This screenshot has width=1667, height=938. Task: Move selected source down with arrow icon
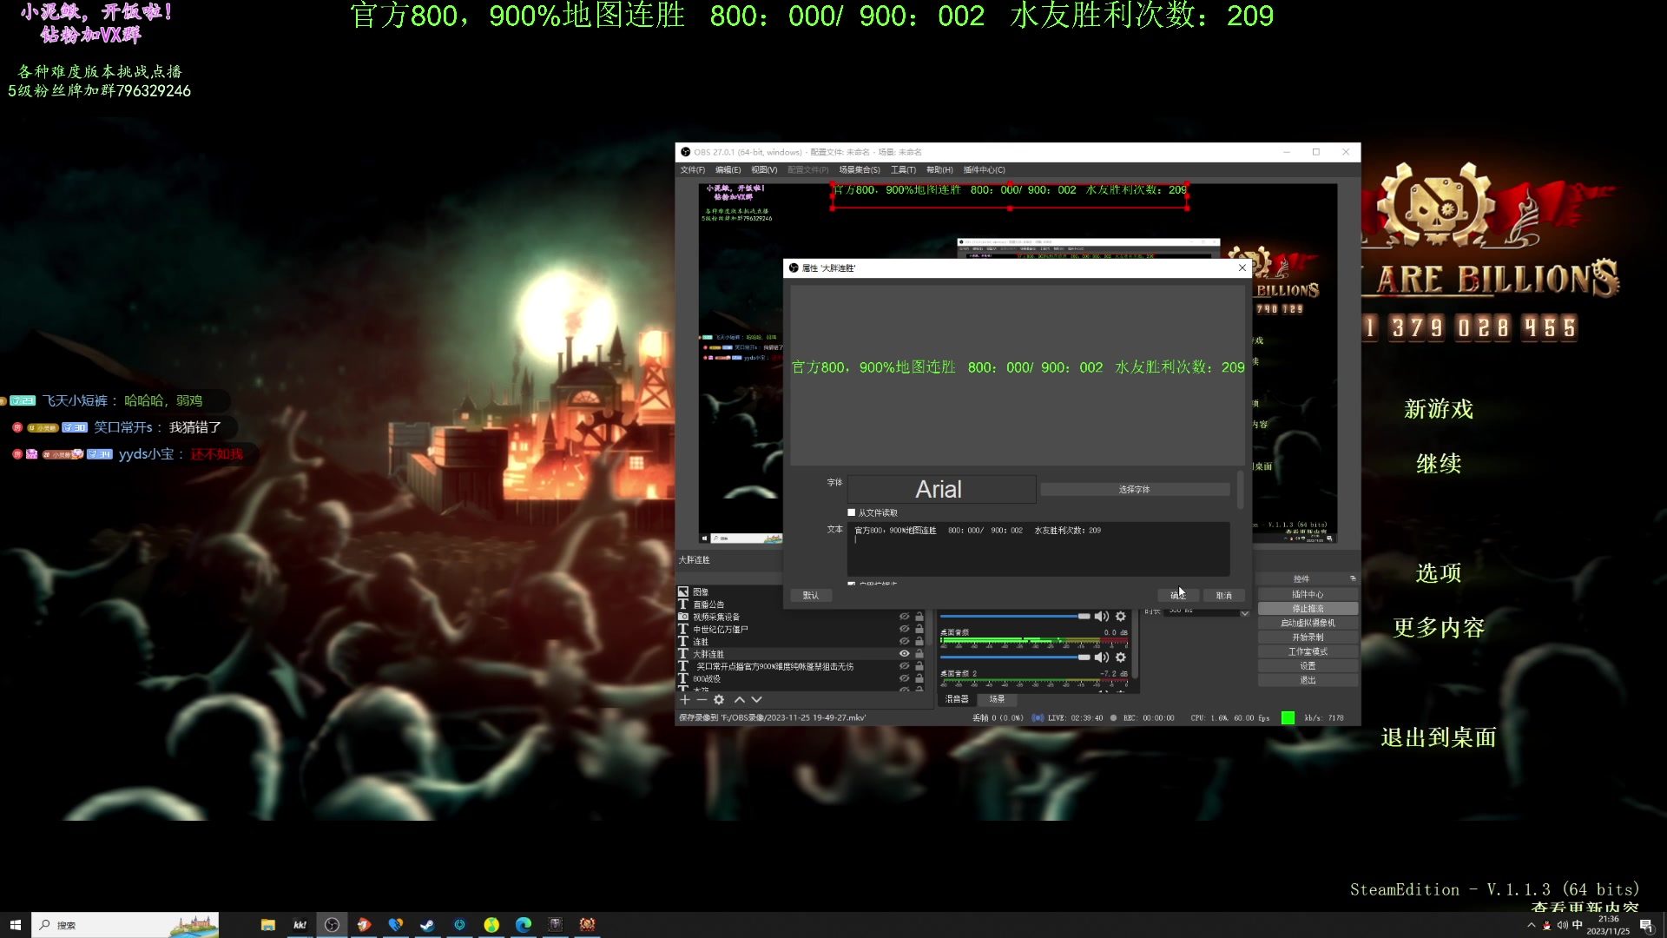coord(756,700)
